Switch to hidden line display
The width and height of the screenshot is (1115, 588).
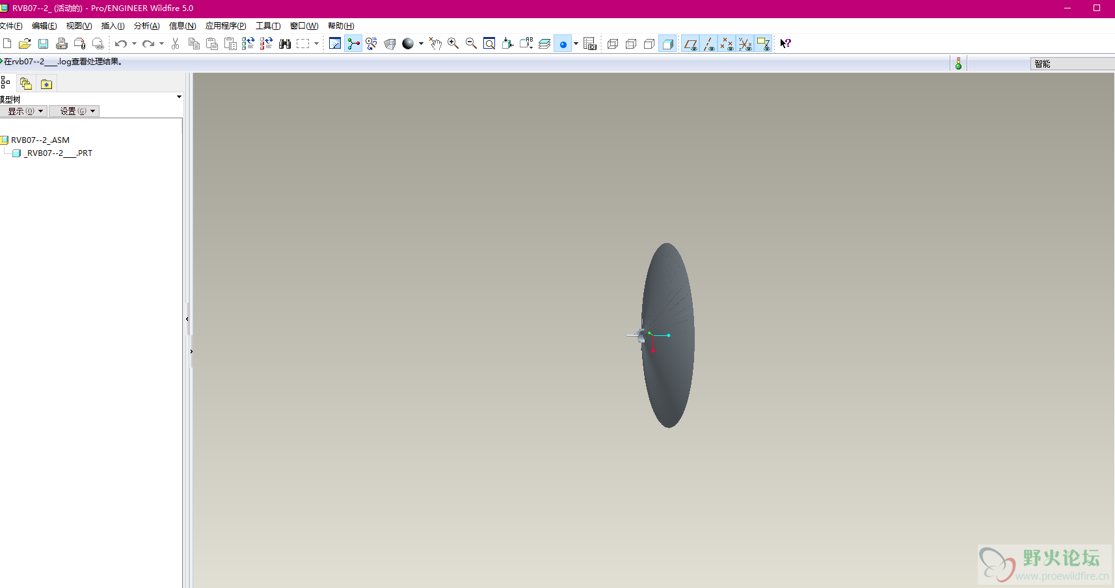click(x=631, y=44)
